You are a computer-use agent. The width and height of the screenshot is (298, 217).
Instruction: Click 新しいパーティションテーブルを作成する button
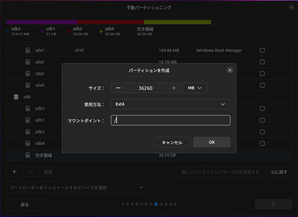(x=220, y=172)
